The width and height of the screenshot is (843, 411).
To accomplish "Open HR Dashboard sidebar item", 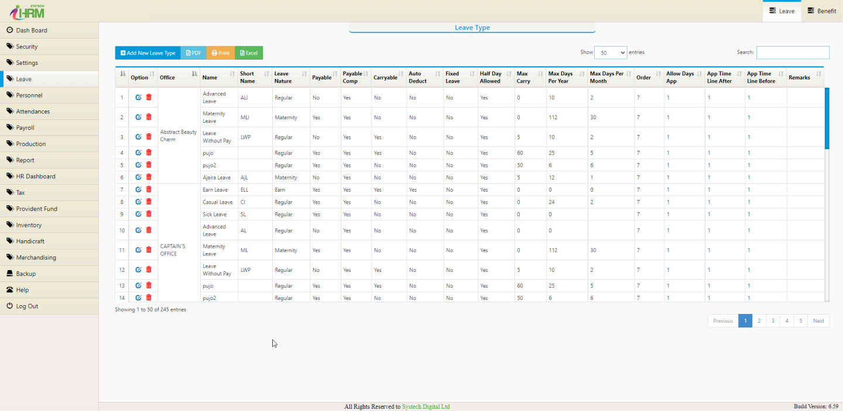I will (x=35, y=176).
